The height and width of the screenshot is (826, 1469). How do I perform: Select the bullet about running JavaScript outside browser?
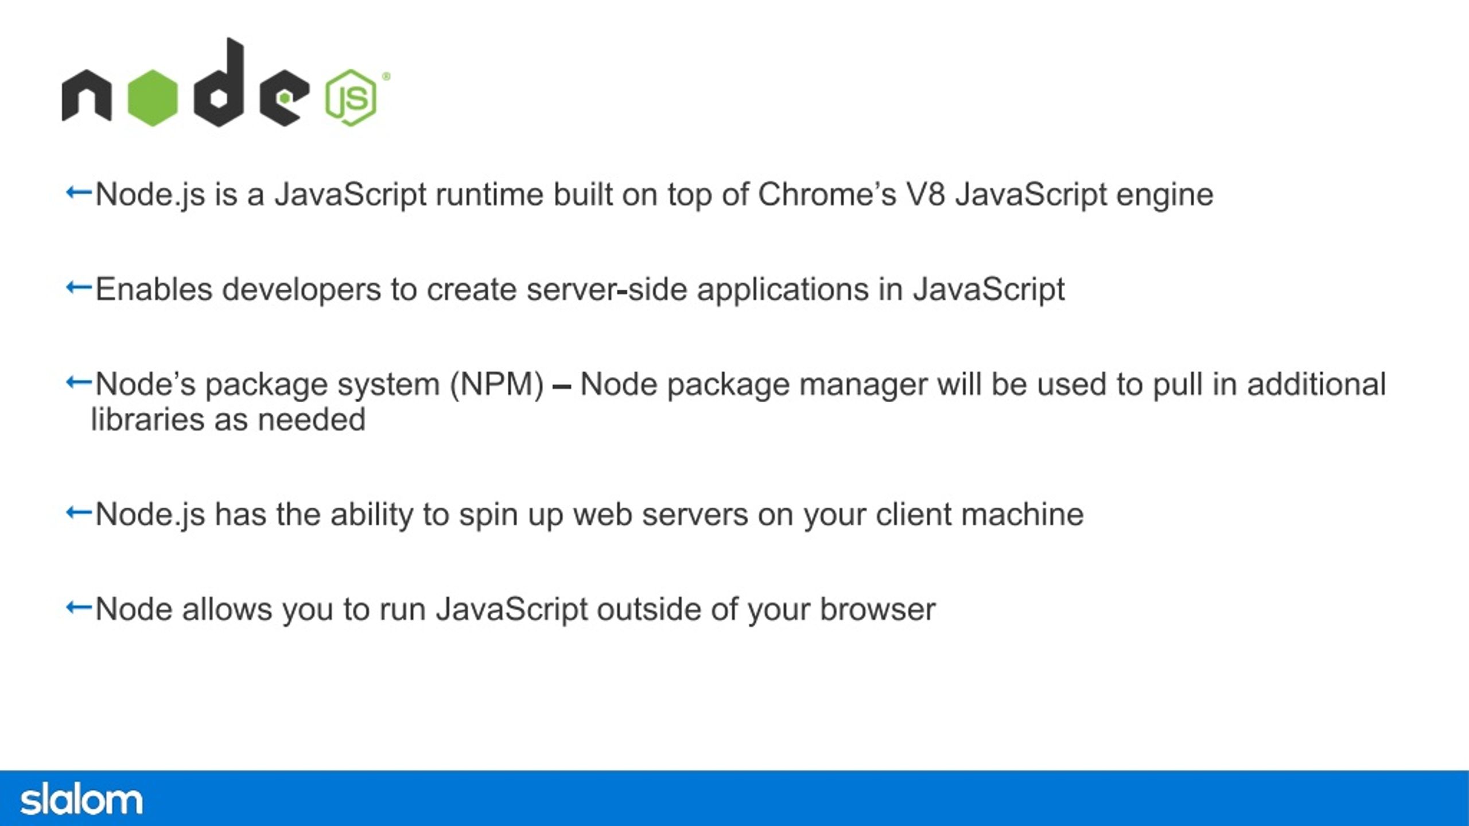tap(501, 609)
